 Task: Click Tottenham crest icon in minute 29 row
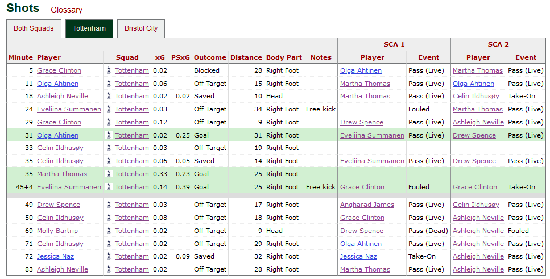[109, 122]
